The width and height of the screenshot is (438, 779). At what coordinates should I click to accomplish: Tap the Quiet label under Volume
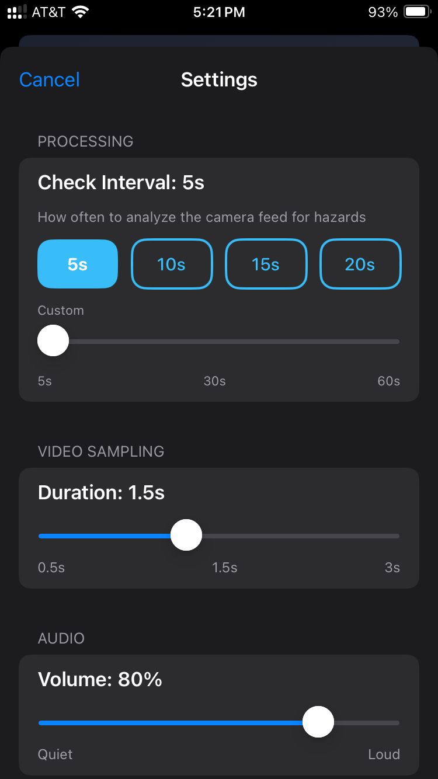[x=54, y=754]
